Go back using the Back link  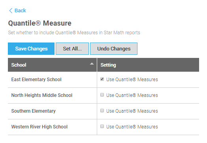pos(20,11)
